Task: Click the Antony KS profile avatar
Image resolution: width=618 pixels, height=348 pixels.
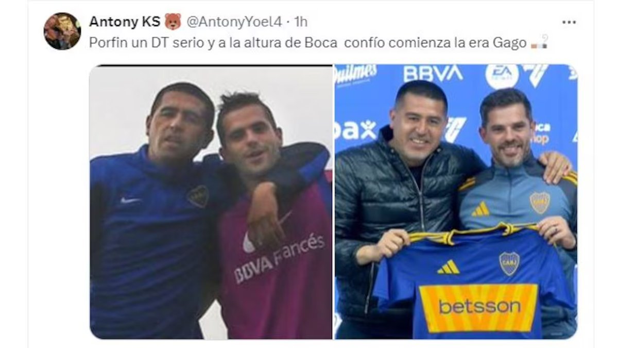Action: 62,31
